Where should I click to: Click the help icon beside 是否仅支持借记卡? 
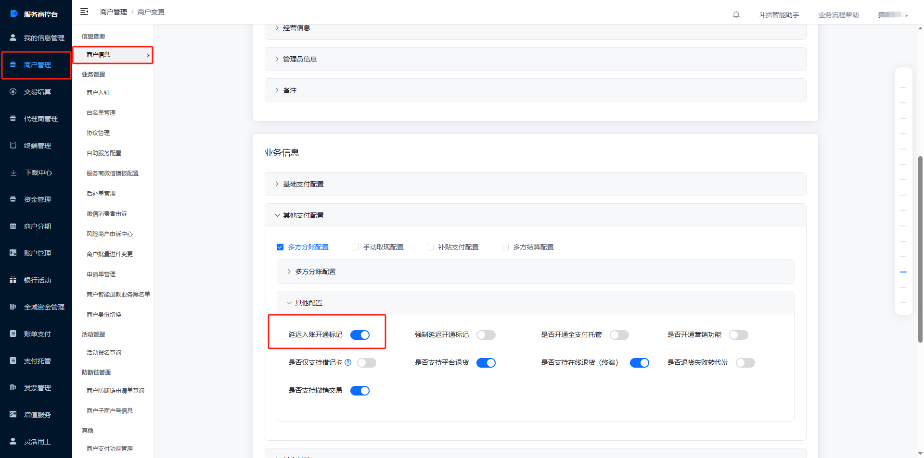pos(348,362)
